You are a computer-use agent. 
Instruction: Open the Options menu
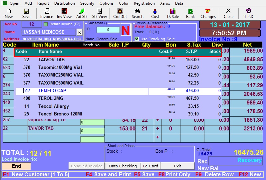coord(107,3)
